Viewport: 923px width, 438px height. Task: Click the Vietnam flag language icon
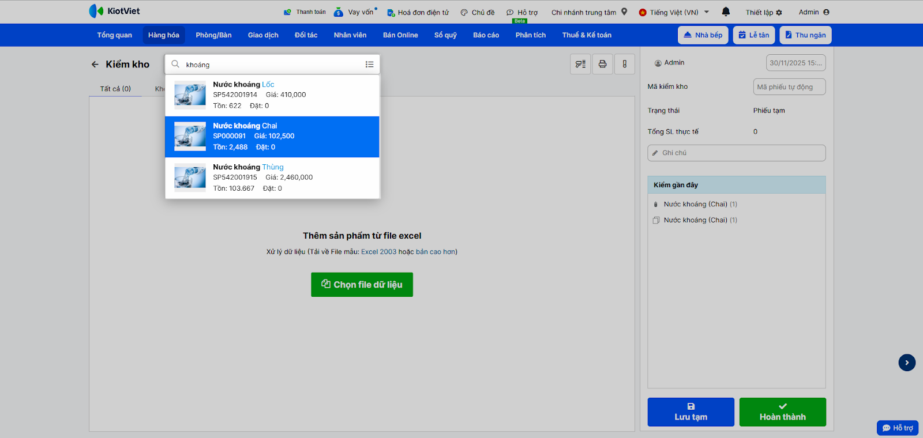[643, 12]
